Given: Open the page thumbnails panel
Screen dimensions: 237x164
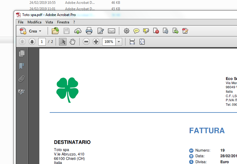Looking at the screenshot, I should pos(22,53).
